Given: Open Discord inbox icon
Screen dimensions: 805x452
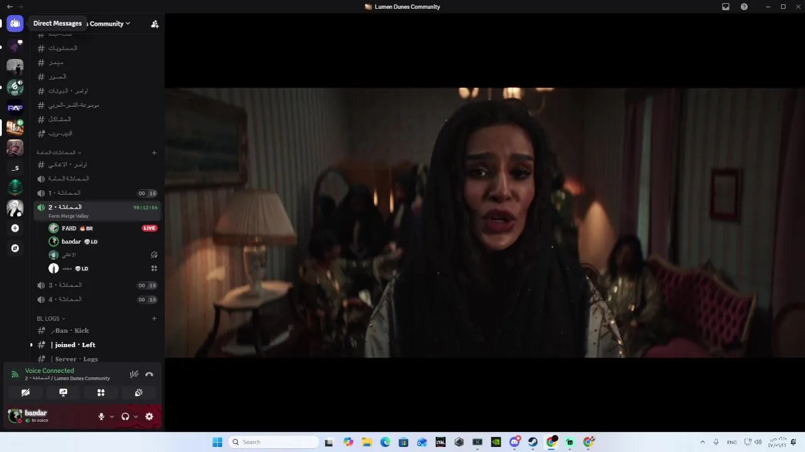Looking at the screenshot, I should [726, 6].
